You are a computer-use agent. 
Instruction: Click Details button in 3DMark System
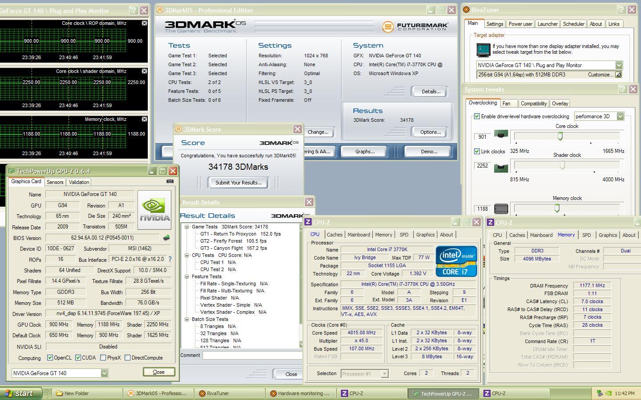pyautogui.click(x=430, y=92)
